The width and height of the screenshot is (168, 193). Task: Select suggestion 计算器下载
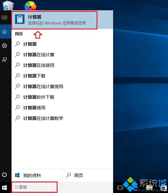62,76
